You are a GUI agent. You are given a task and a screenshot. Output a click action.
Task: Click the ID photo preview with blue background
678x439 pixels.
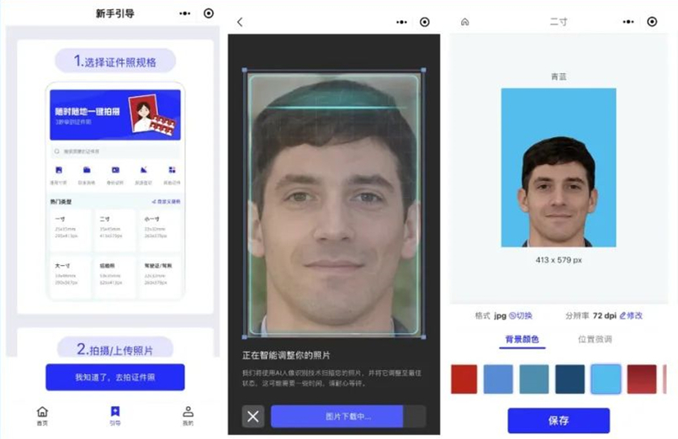[559, 167]
